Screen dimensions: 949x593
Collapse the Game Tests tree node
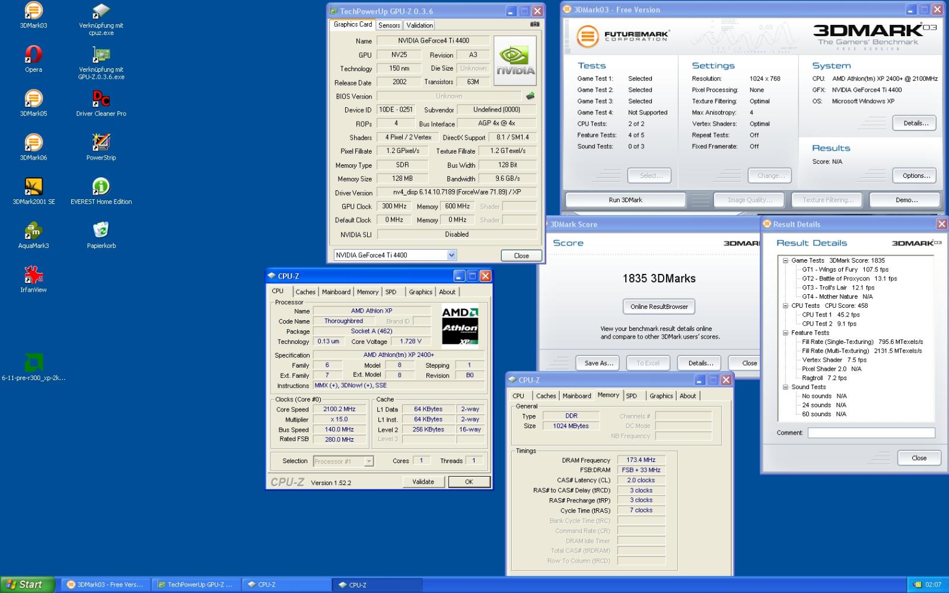click(x=785, y=260)
